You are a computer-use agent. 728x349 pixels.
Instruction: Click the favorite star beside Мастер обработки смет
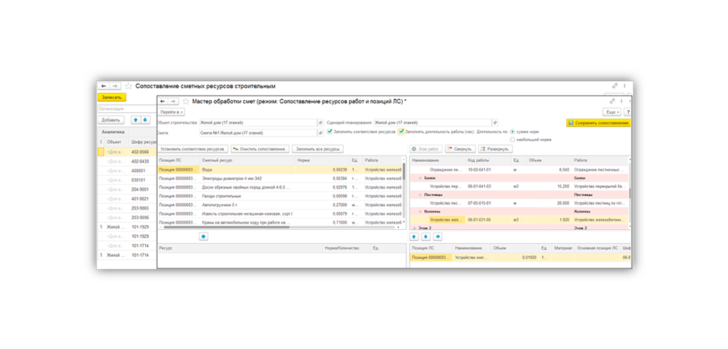pyautogui.click(x=186, y=101)
